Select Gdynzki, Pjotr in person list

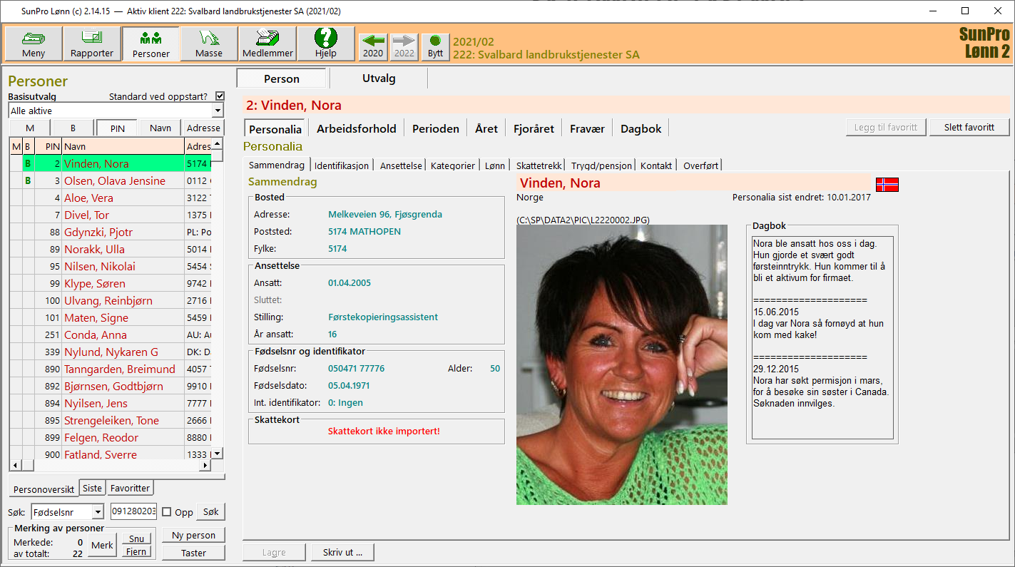[111, 232]
